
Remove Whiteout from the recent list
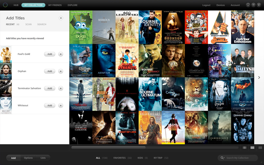pyautogui.click(x=61, y=106)
